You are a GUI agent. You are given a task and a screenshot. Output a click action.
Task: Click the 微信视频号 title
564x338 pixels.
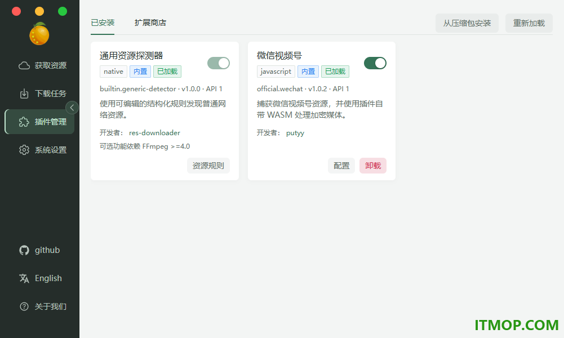tap(279, 56)
